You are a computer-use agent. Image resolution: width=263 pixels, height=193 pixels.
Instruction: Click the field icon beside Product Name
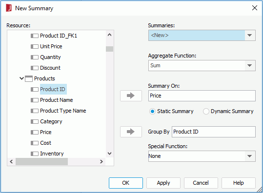tap(35, 100)
